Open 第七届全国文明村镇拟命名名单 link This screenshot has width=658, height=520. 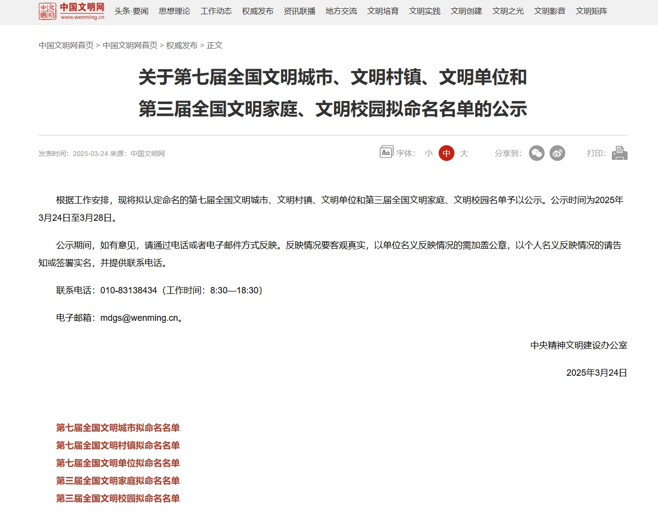point(118,445)
